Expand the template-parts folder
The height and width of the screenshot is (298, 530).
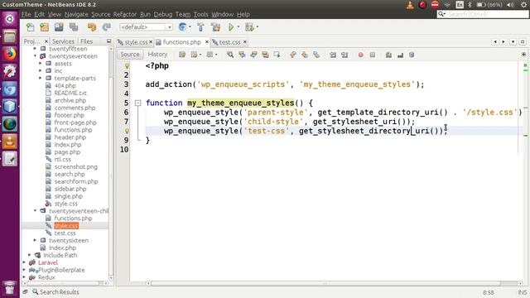tap(41, 78)
